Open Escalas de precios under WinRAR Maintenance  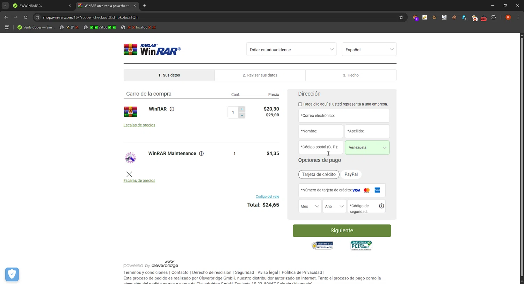click(x=139, y=181)
